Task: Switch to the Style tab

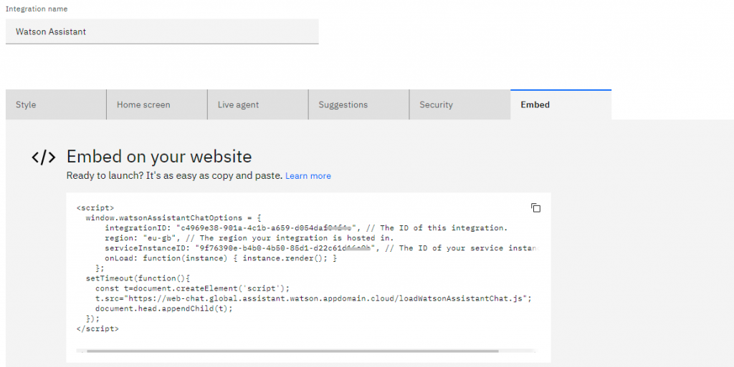Action: 56,104
